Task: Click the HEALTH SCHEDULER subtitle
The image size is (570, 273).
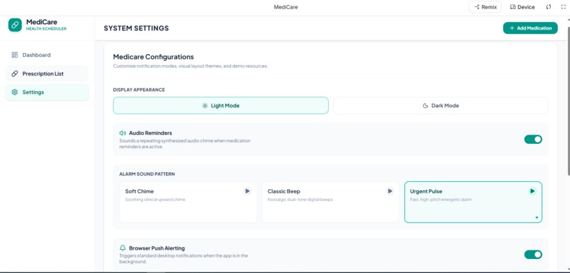Action: (x=46, y=29)
